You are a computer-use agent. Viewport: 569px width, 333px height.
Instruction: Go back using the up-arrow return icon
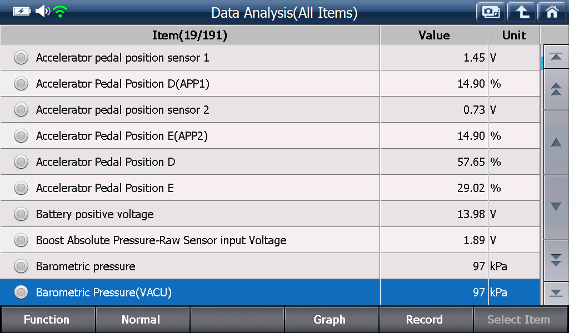(x=521, y=12)
